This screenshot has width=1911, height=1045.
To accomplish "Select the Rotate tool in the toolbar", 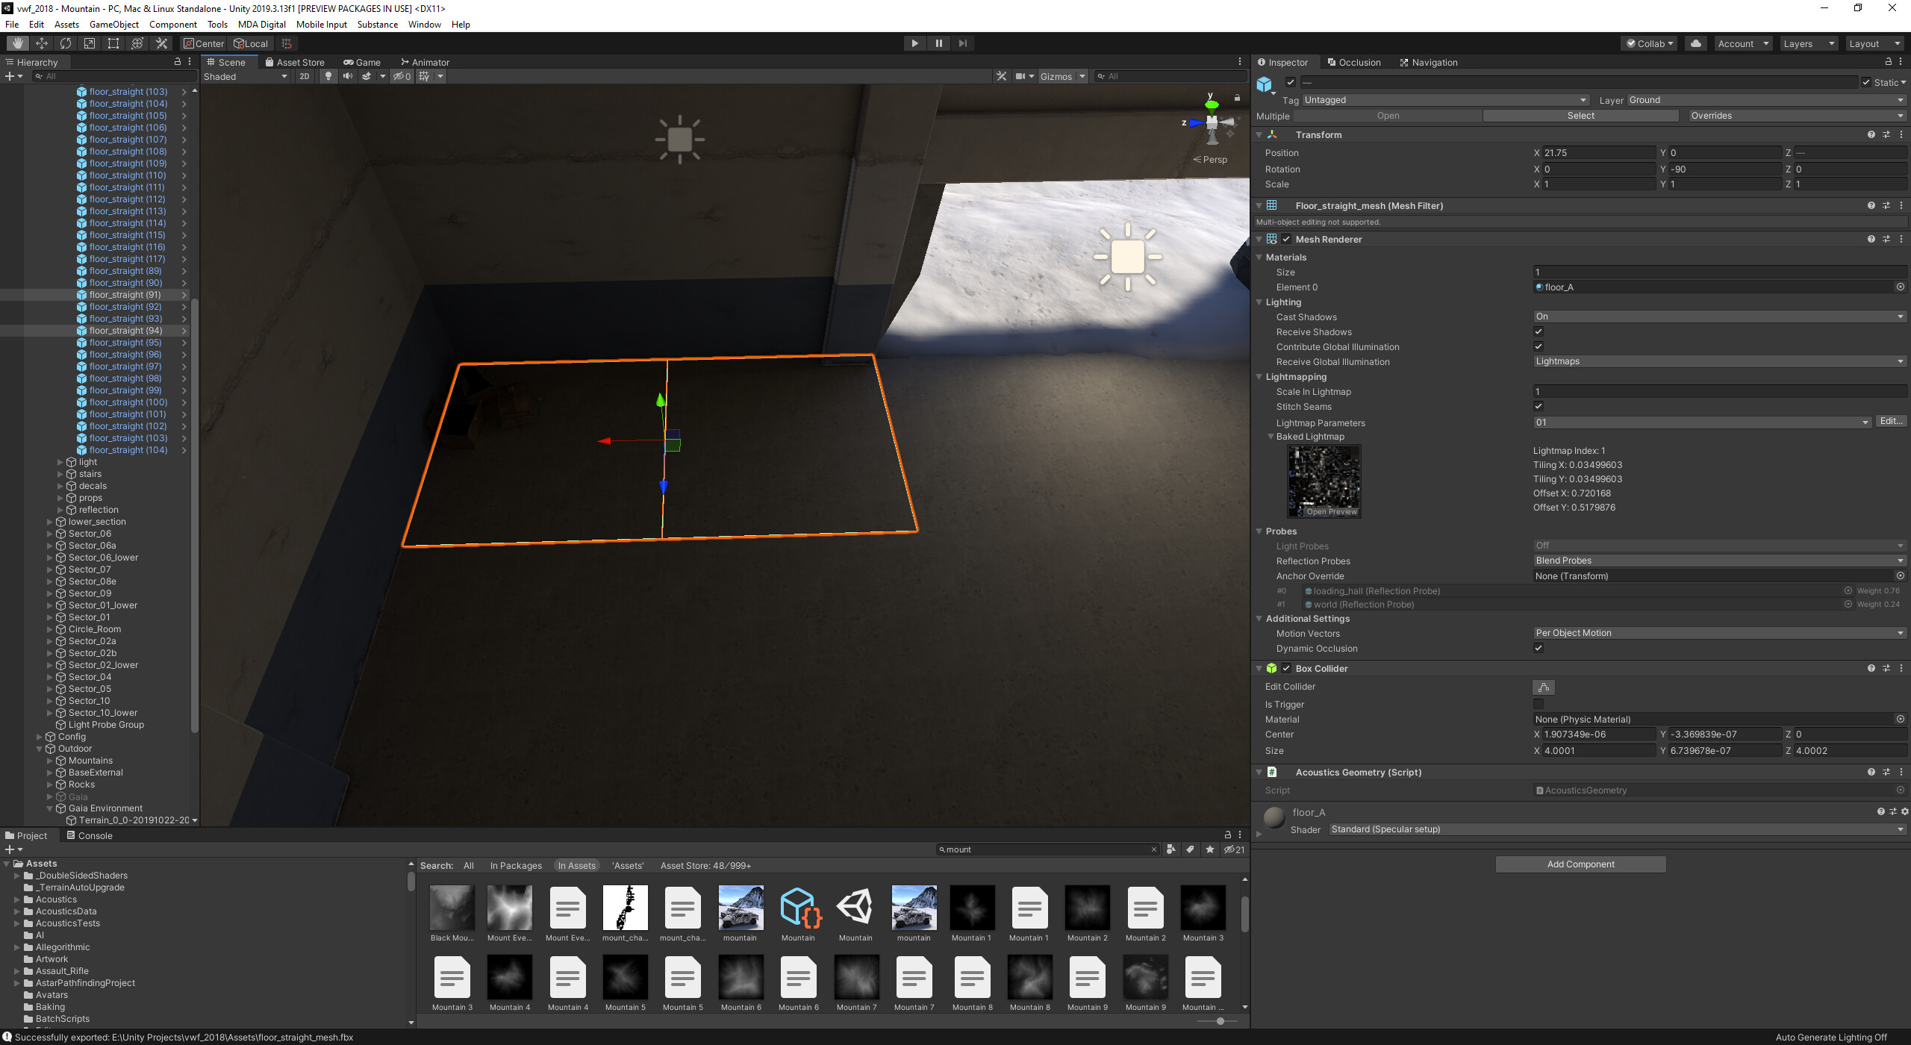I will 66,43.
